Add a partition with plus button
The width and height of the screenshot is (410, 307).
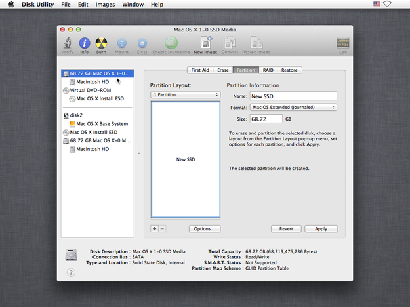coord(155,228)
